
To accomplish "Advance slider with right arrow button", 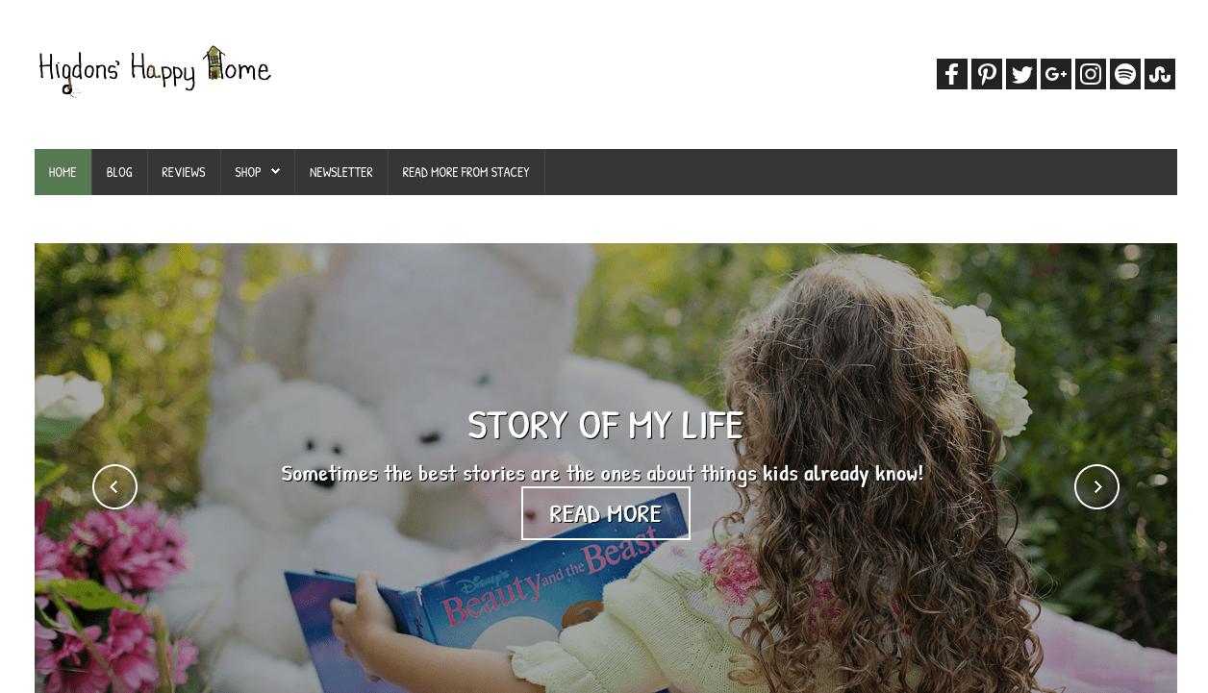I will pos(1096,487).
